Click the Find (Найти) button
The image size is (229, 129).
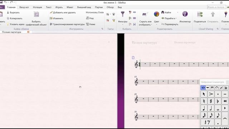coord(166,13)
